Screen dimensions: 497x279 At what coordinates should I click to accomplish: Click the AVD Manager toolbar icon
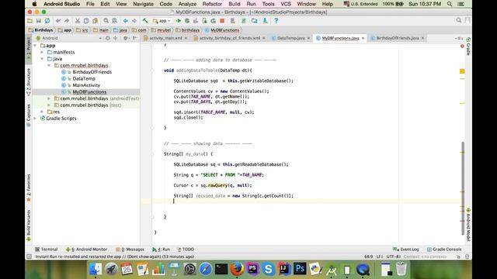(233, 21)
